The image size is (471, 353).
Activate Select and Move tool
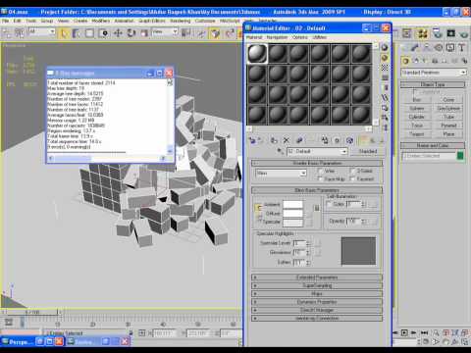click(118, 33)
